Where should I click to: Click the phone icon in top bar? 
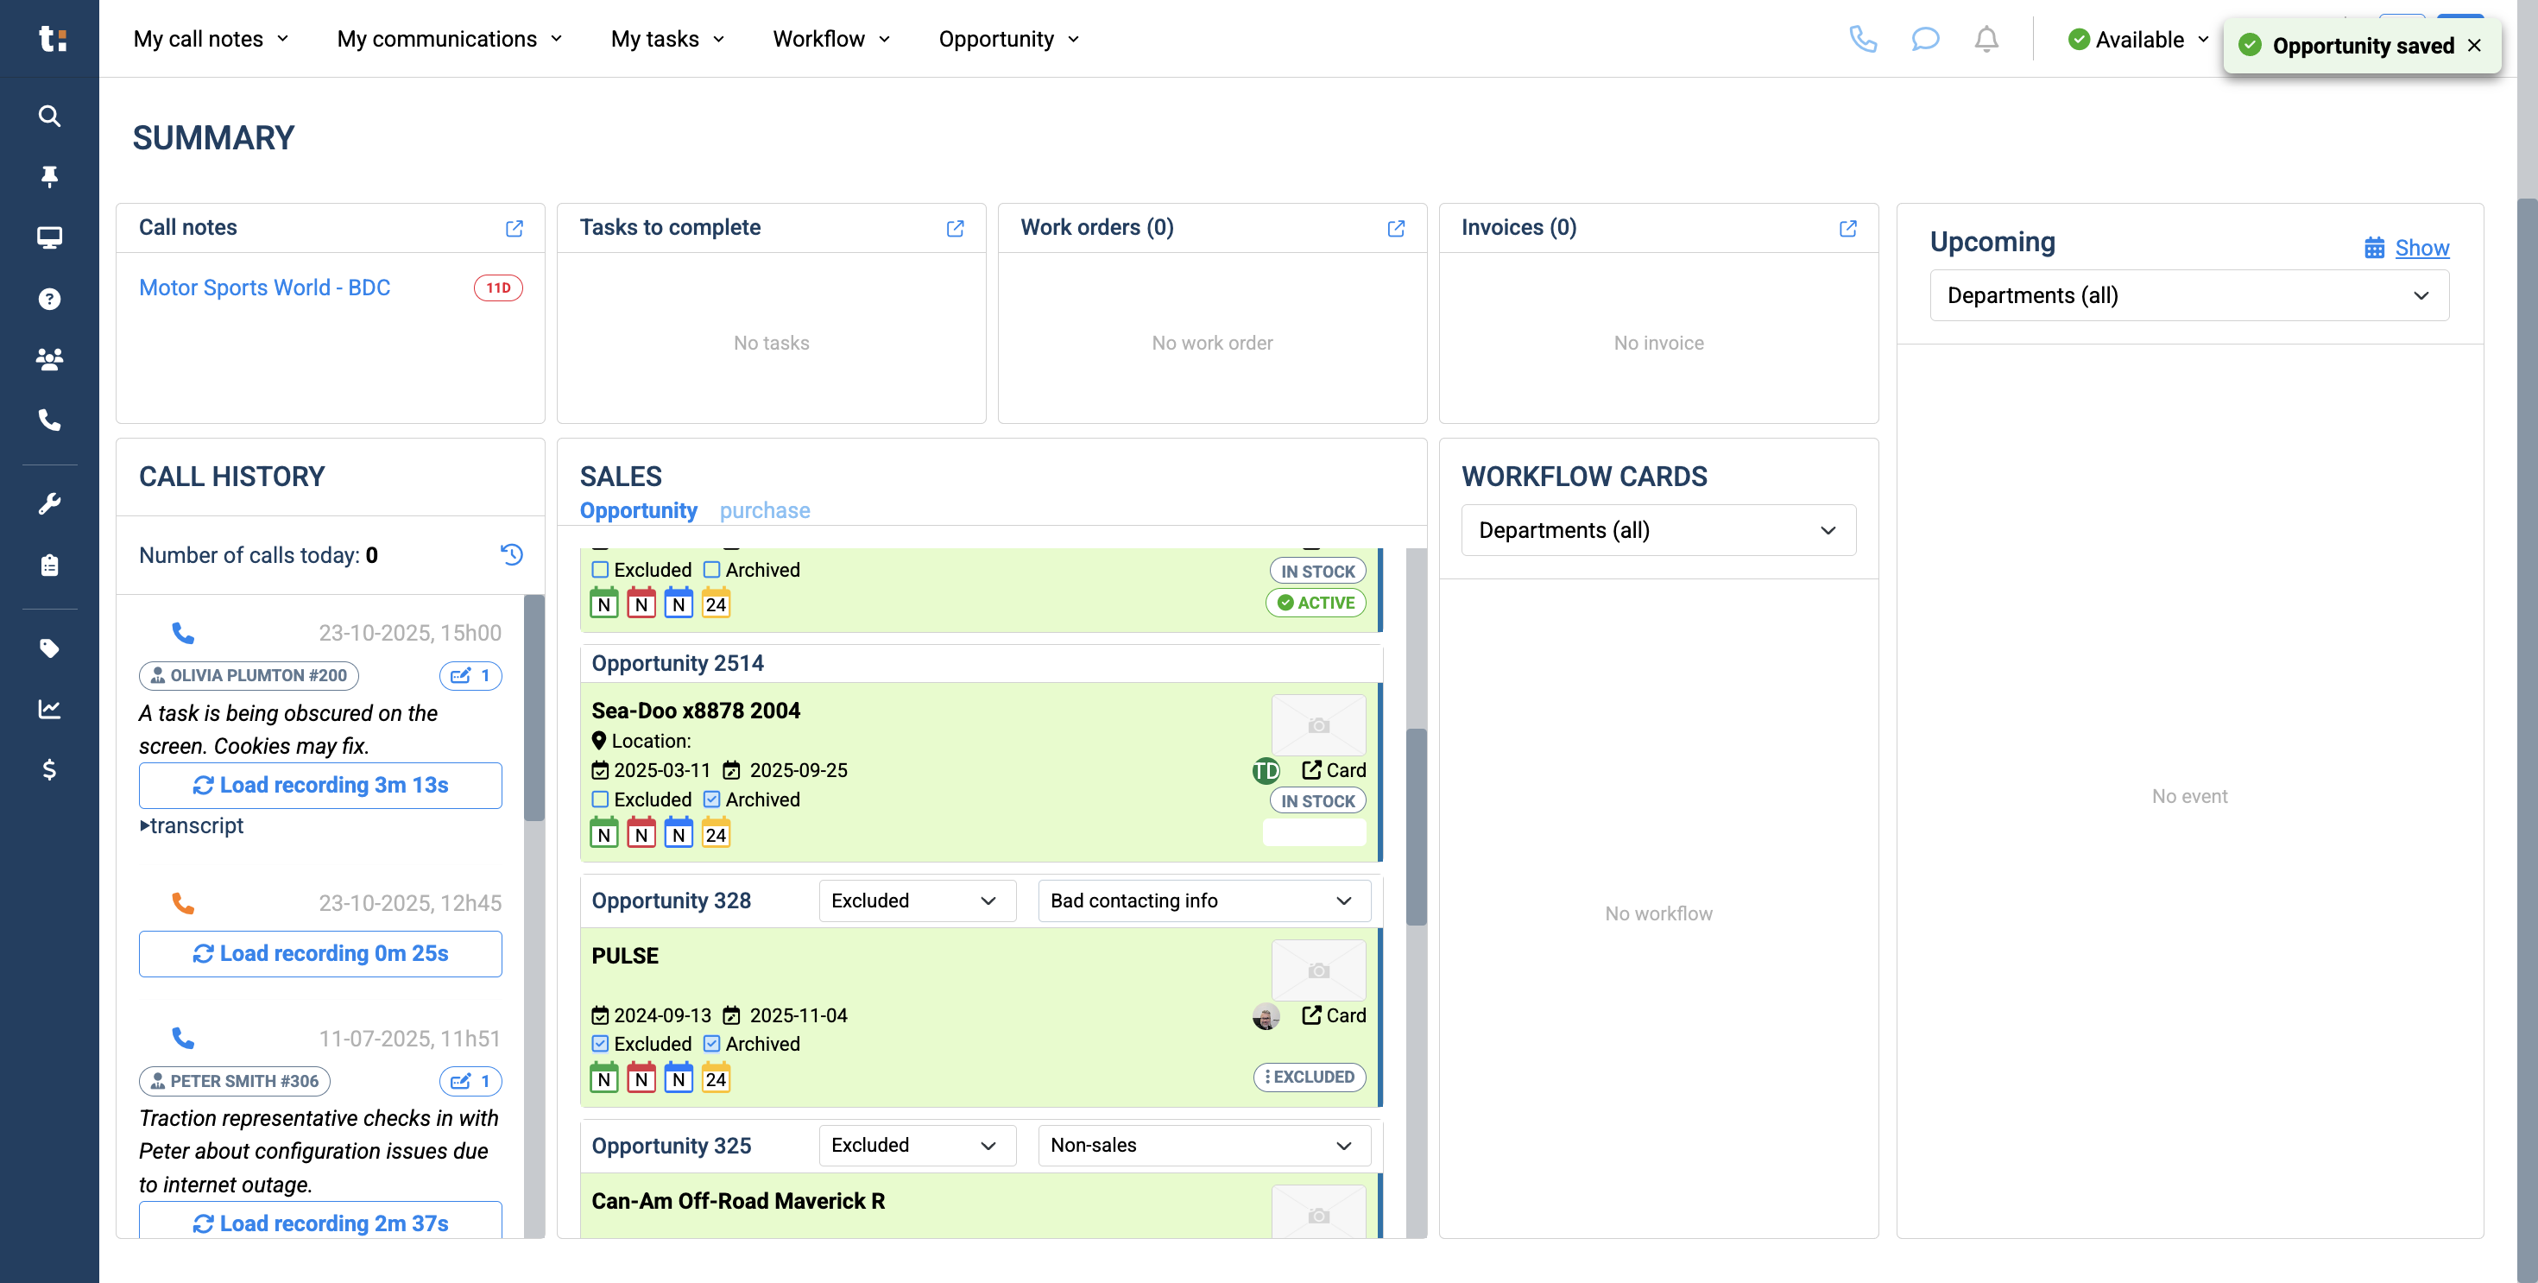[1862, 40]
